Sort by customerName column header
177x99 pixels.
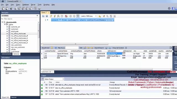63,51
